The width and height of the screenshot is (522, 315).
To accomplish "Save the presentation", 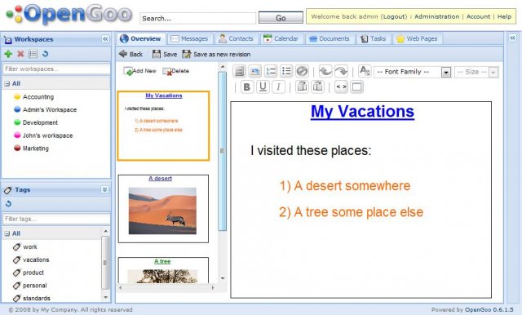I will pyautogui.click(x=165, y=54).
